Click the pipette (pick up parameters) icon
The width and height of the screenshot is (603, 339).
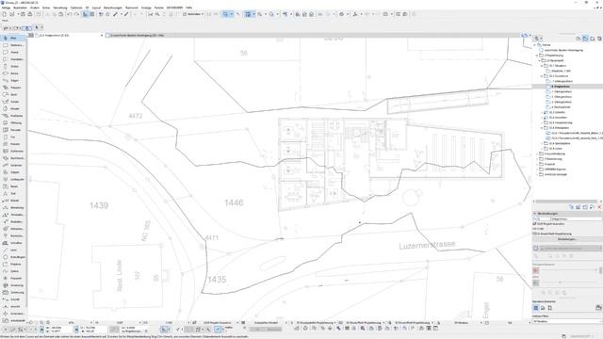coord(115,14)
